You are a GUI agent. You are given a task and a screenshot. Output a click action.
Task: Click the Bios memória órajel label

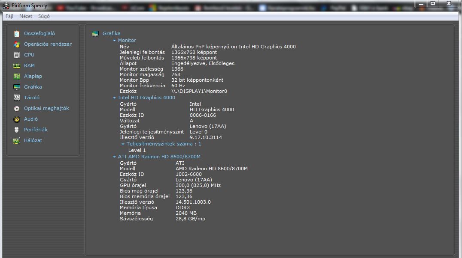tap(144, 196)
